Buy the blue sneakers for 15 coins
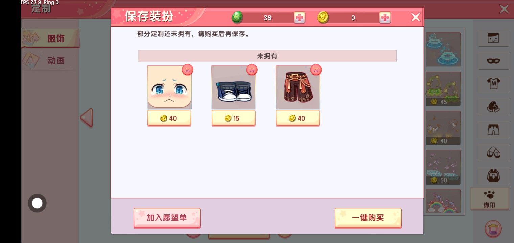This screenshot has width=514, height=243. tap(233, 118)
